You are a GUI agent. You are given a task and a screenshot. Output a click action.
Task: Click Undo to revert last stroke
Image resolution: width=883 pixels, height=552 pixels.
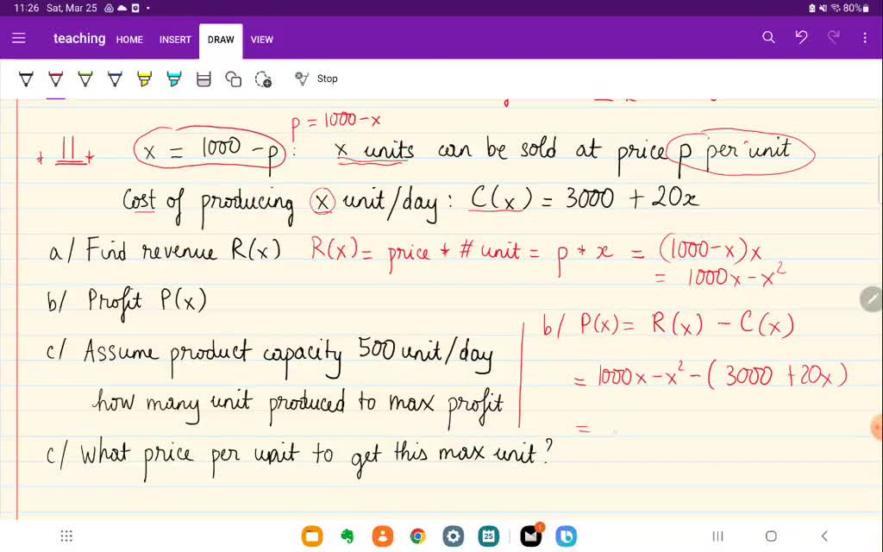(x=801, y=38)
